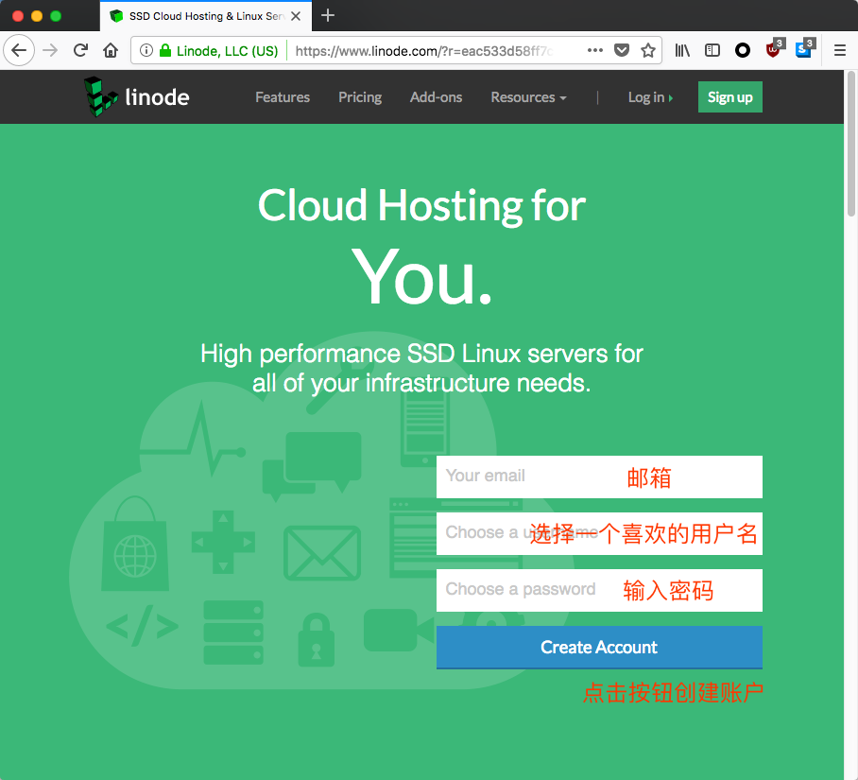Show site information via the info icon
858x780 pixels.
pyautogui.click(x=146, y=50)
